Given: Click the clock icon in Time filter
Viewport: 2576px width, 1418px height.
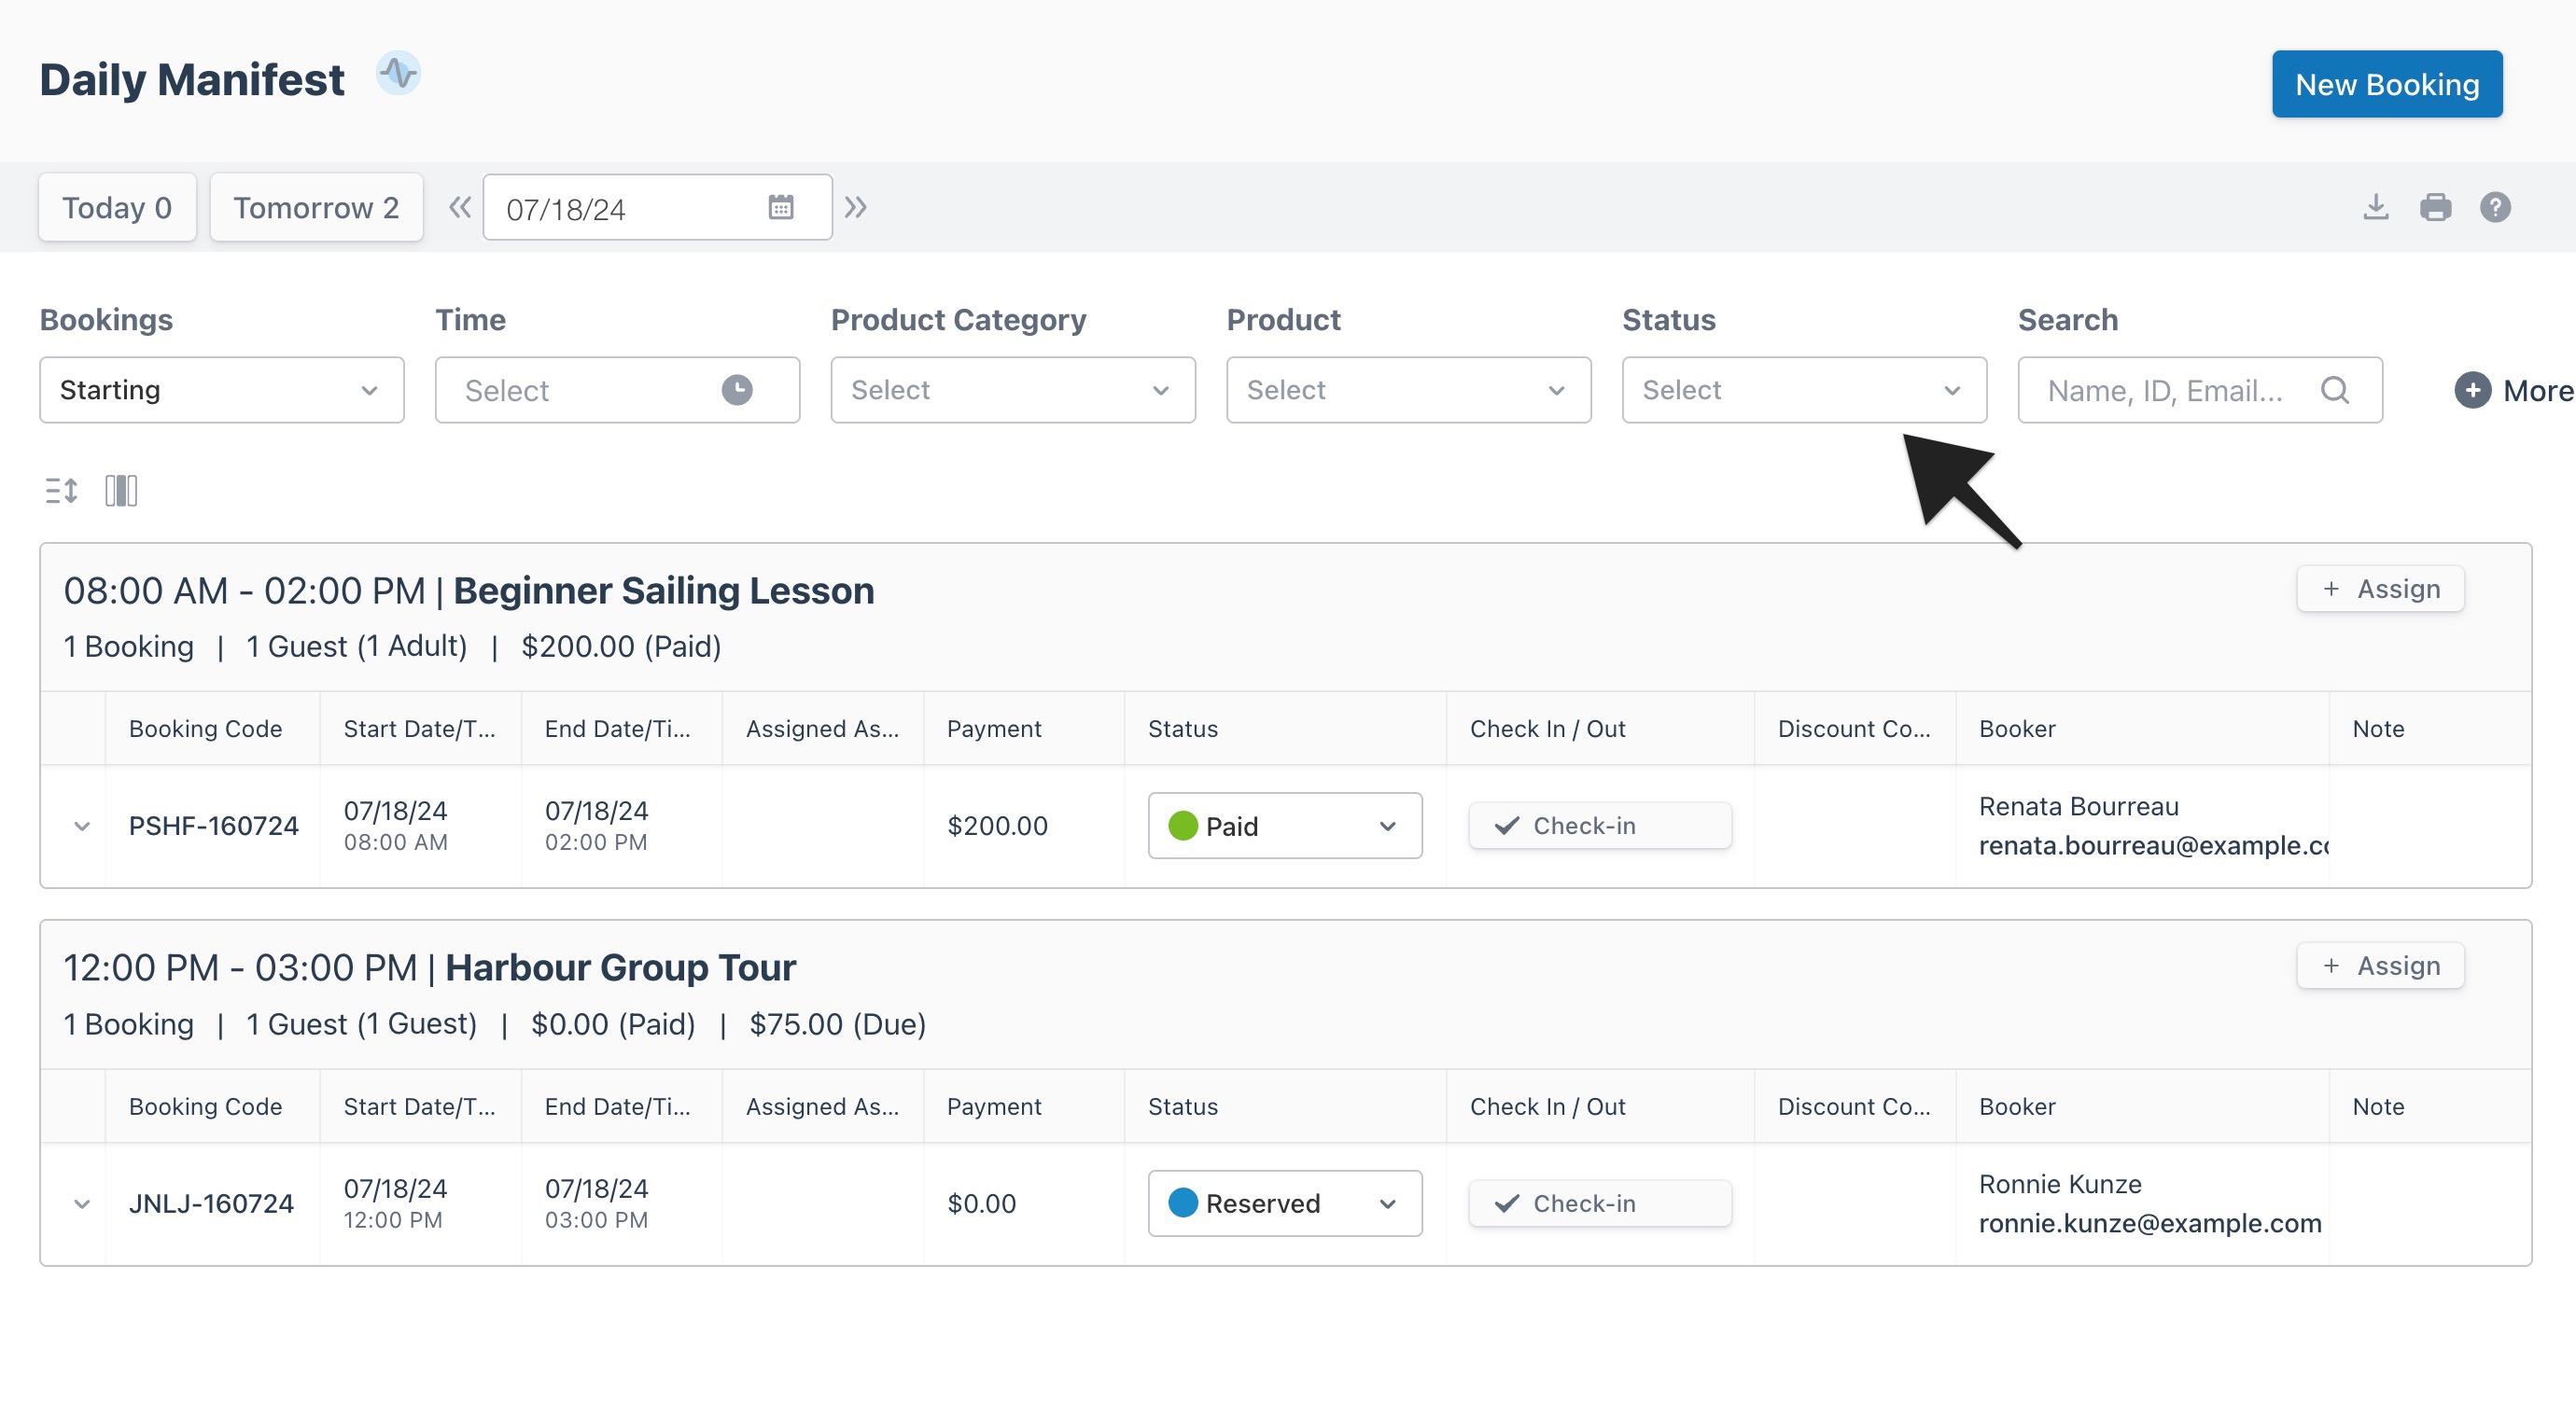Looking at the screenshot, I should [737, 390].
